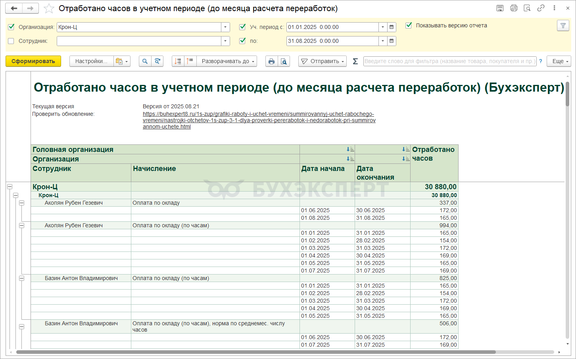Open print preview from the toolbar
Viewport: 576px width, 359px height.
click(284, 61)
